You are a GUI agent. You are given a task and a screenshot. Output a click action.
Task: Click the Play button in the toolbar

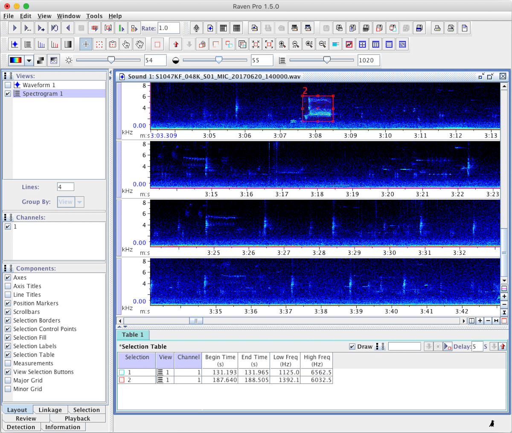(15, 28)
